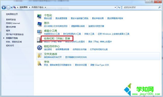Image resolution: width=163 pixels, height=97 pixels.
Task: Click 更改声音效果 link
Action: click(98, 18)
